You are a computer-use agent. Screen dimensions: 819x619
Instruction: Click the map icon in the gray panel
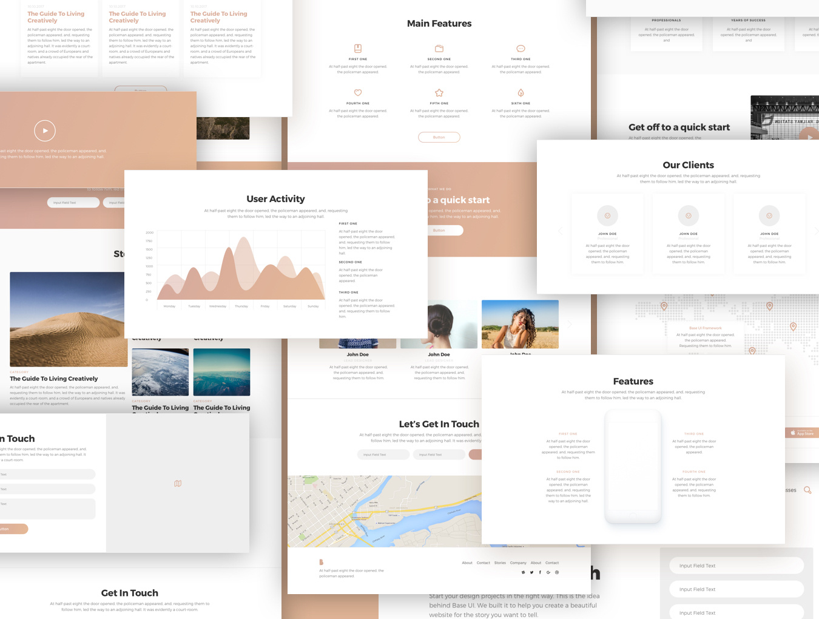(178, 484)
